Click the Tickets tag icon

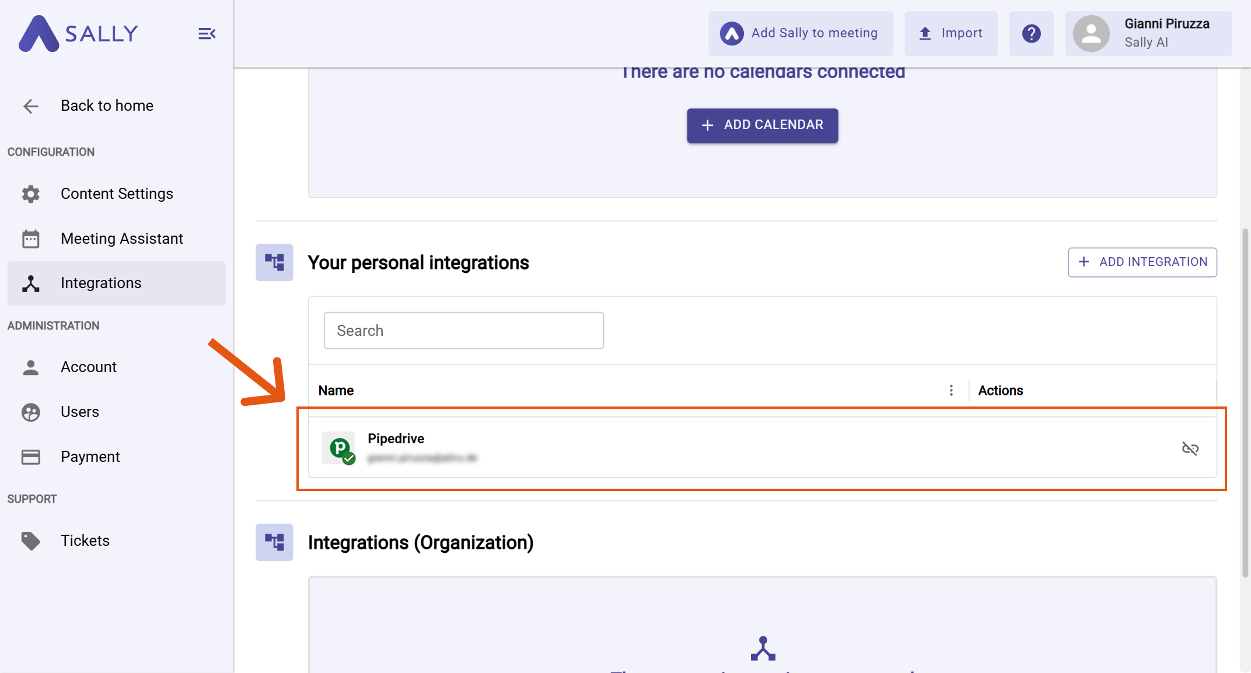(x=31, y=541)
